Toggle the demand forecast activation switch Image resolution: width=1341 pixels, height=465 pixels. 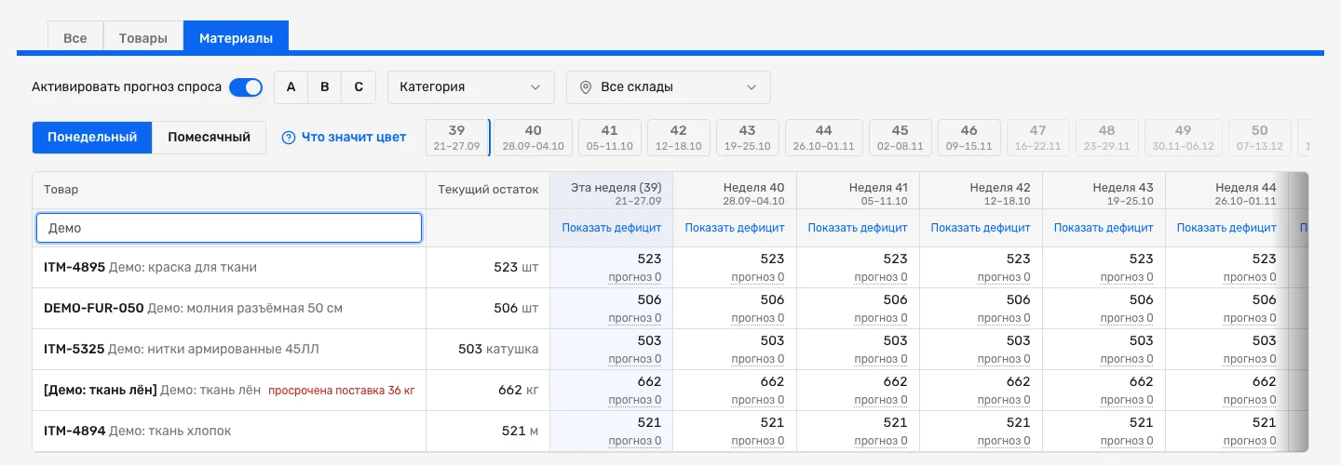[x=246, y=87]
